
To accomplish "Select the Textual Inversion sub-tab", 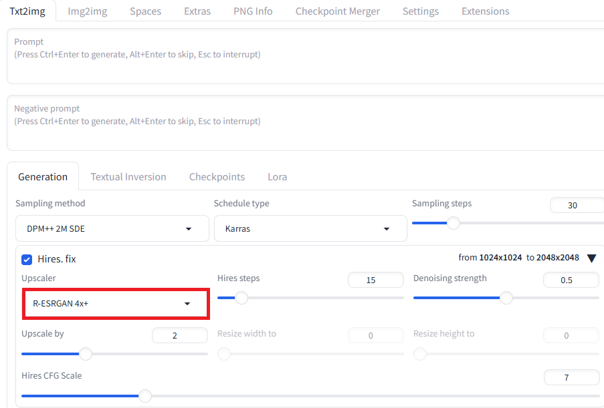I will point(128,177).
